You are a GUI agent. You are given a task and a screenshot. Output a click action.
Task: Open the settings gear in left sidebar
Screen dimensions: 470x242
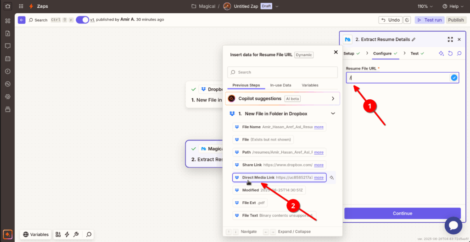tap(8, 97)
